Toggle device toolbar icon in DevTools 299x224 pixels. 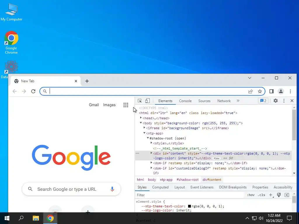pos(147,101)
